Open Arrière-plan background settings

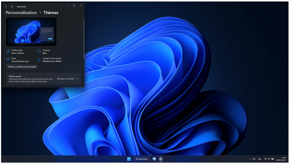[x=17, y=52]
